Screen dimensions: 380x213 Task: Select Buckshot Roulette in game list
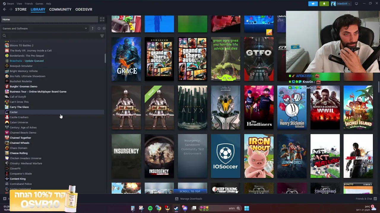coord(21,81)
